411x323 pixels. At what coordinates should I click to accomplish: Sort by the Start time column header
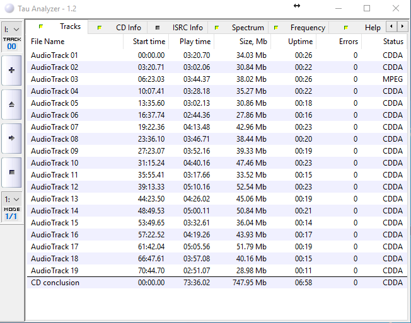click(146, 42)
